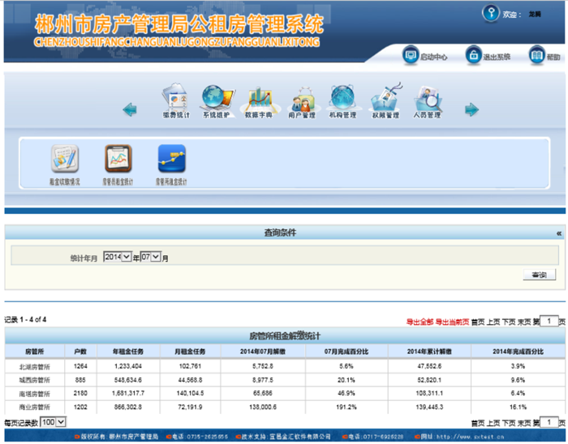This screenshot has height=444, width=568.
Task: Select the 机构管理 icon
Action: point(342,99)
